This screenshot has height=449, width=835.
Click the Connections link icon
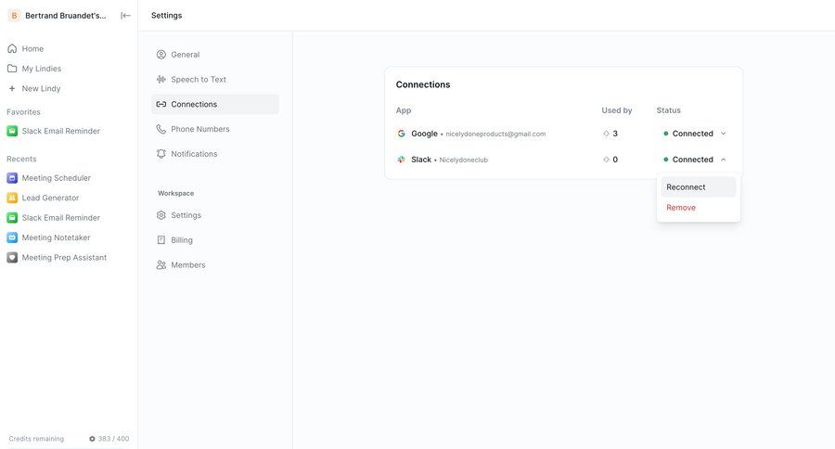(x=161, y=104)
